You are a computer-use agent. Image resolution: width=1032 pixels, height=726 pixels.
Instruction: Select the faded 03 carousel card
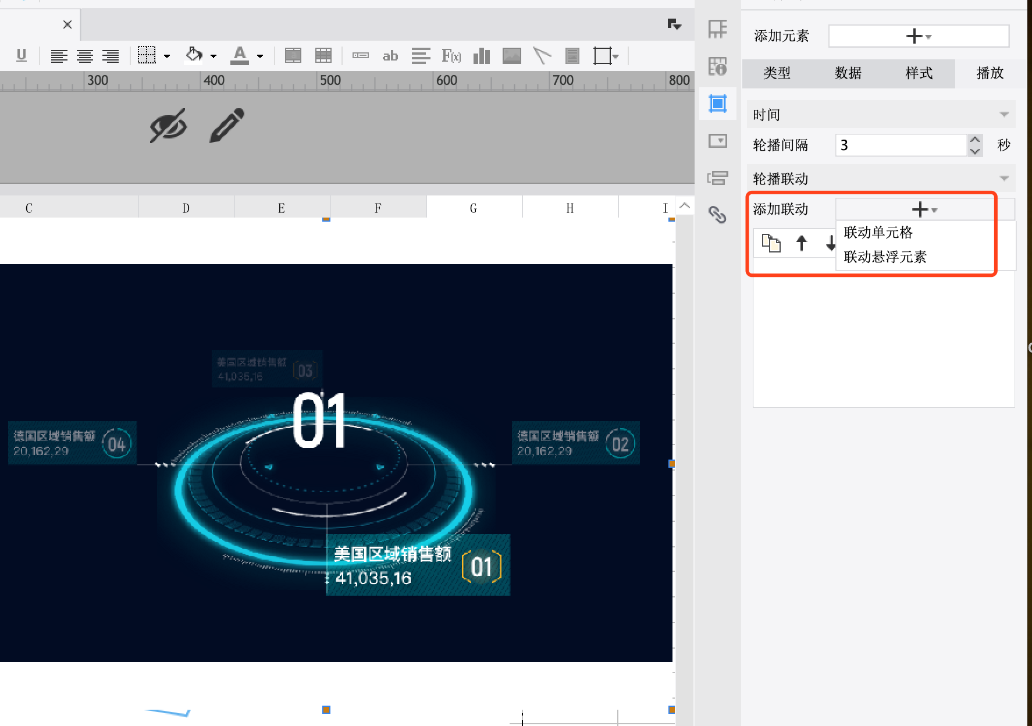[267, 369]
